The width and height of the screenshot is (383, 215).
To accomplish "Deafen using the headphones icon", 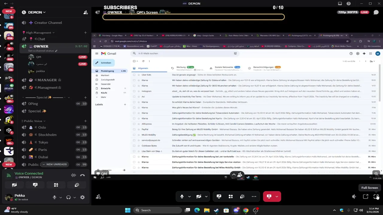I will click(69, 197).
